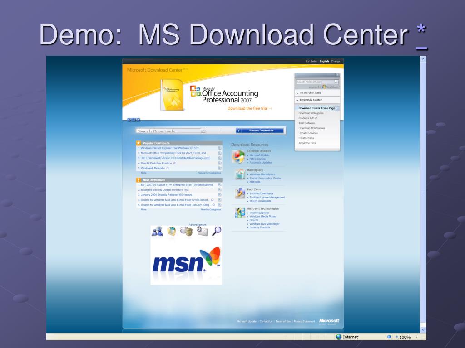Expand the All Microsoft Sites section
Viewport: 465px width, 348px height.
click(297, 93)
